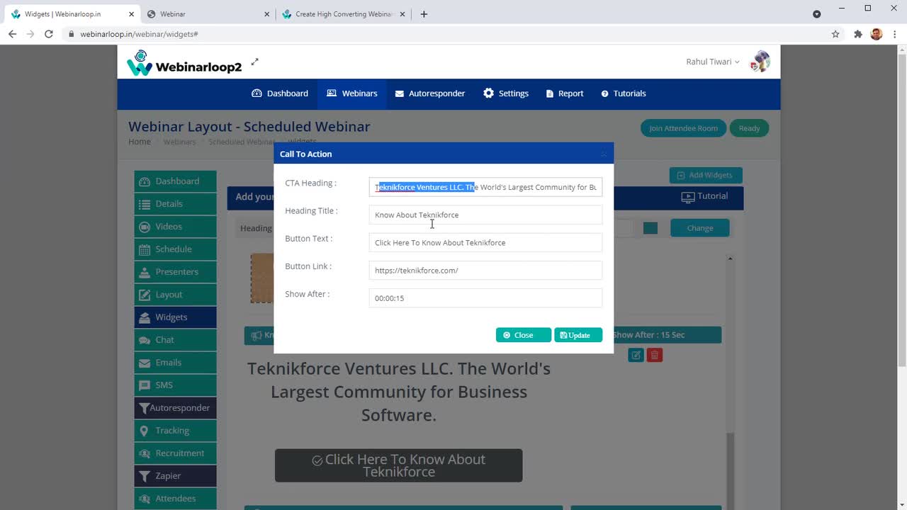Open the Rahul Tiwari user dropdown
This screenshot has height=510, width=907.
coord(712,62)
